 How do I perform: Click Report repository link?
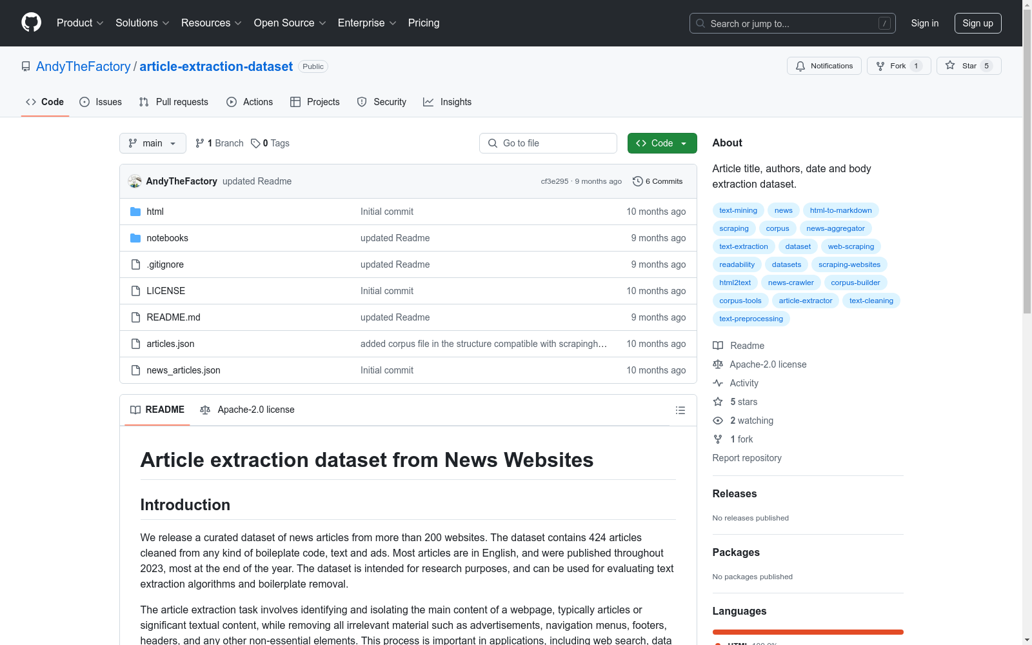pos(747,458)
